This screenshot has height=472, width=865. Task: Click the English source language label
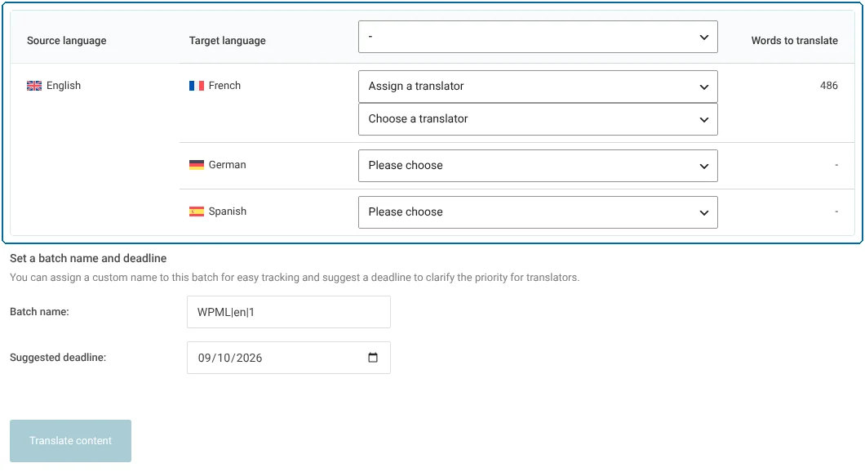pyautogui.click(x=64, y=86)
